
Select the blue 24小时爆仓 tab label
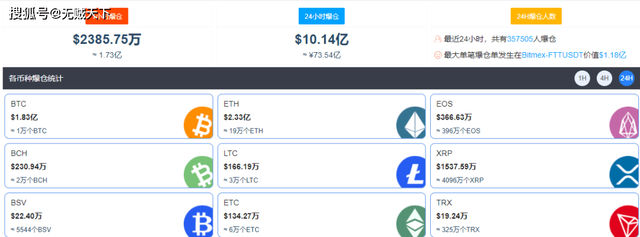(321, 17)
